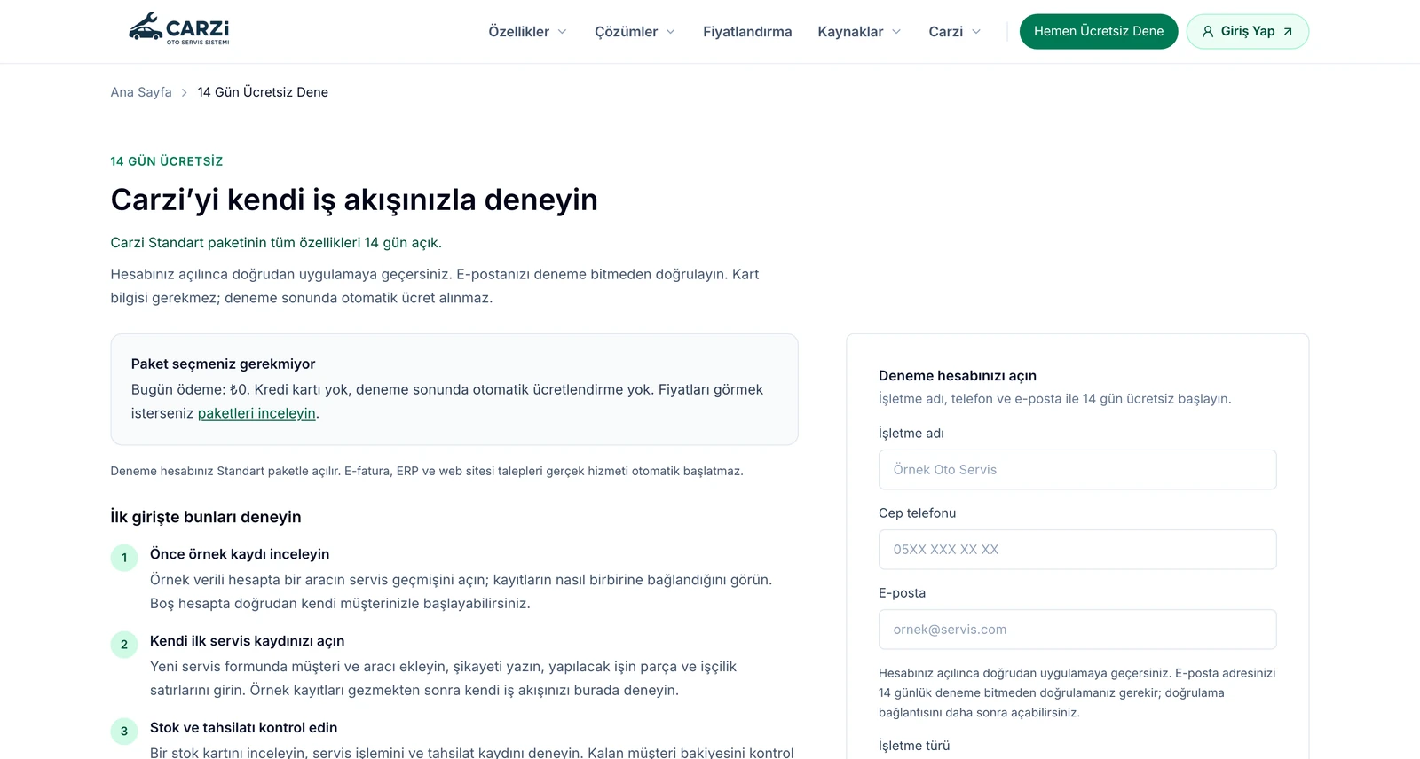The image size is (1420, 759).
Task: Click the breadcrumb chevron separator icon
Action: pyautogui.click(x=185, y=92)
